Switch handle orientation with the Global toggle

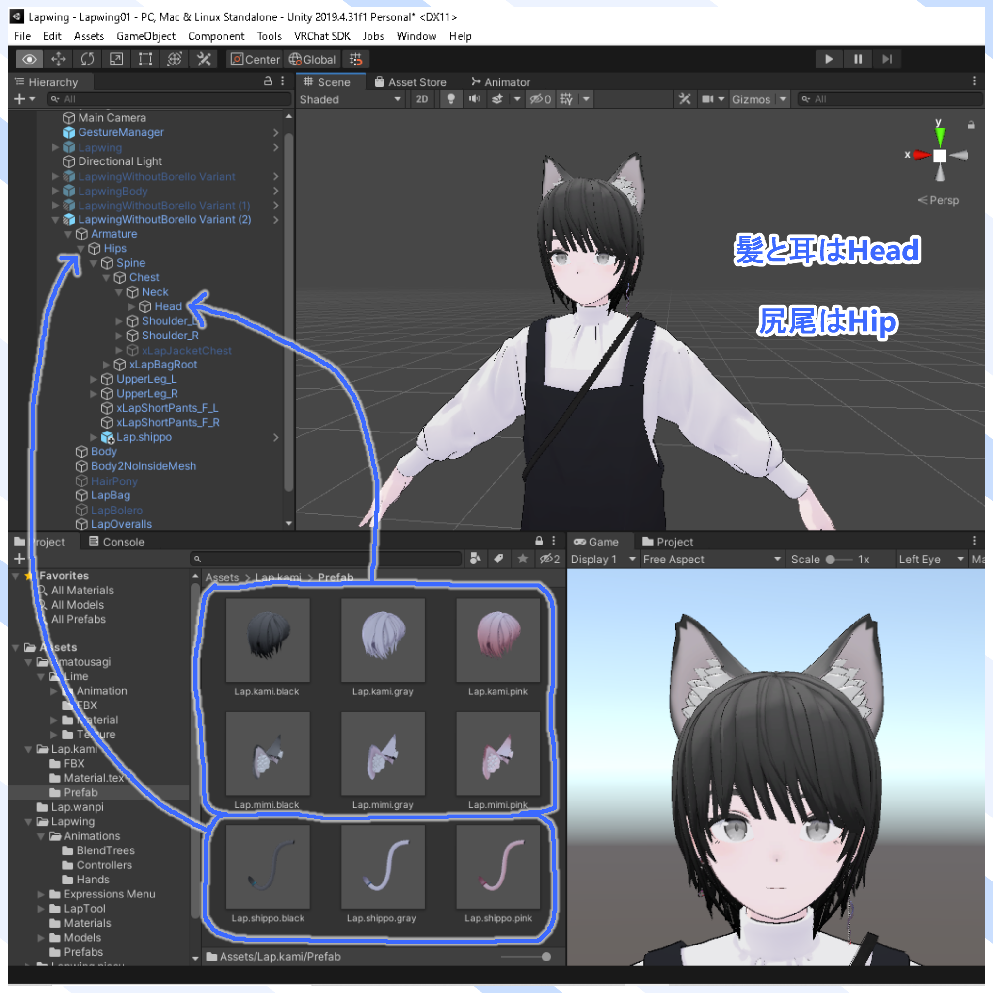pyautogui.click(x=313, y=59)
